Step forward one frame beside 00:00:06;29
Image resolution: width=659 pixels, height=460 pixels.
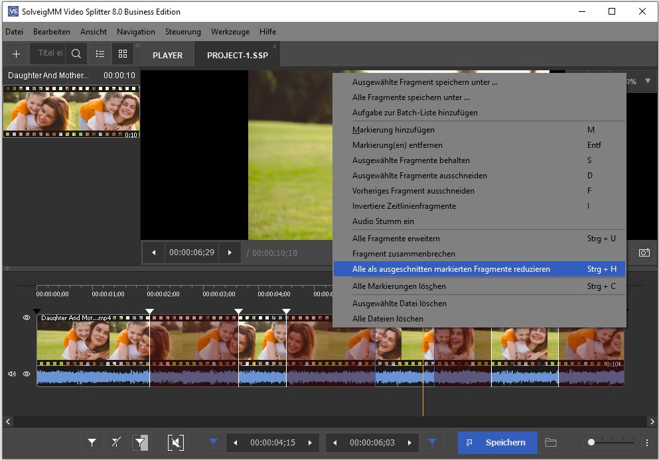[230, 253]
